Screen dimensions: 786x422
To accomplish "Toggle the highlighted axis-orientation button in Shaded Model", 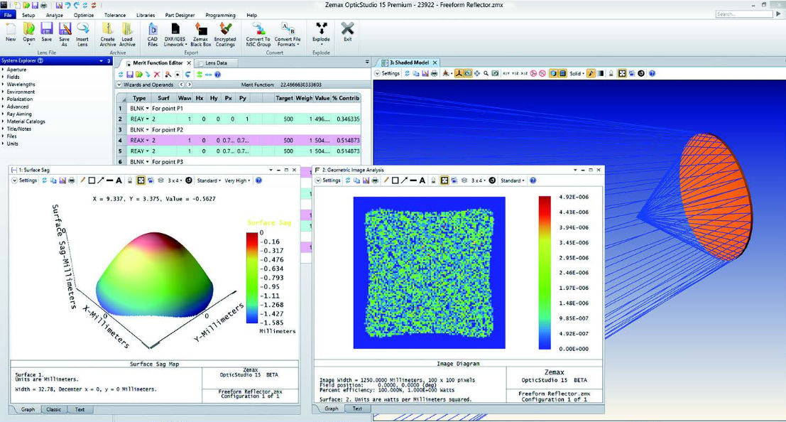I will (458, 73).
